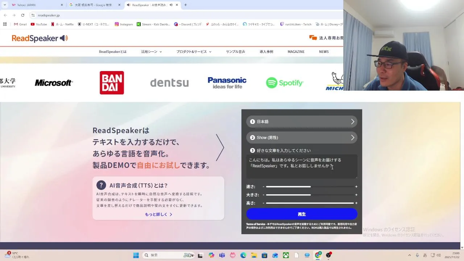The width and height of the screenshot is (464, 261).
Task: Show hidden system tray icons
Action: click(x=410, y=255)
